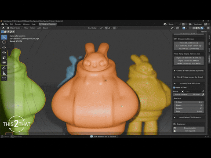Screen dimensions: 211x158
Task: Open the Edit menu
Action: coord(11,24)
